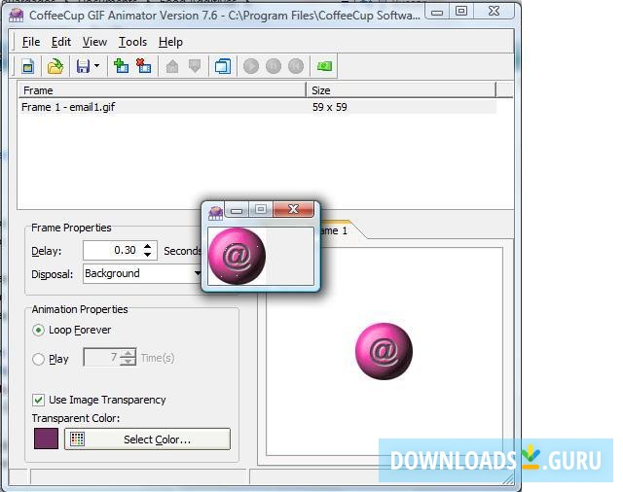
Task: Expand the Save dropdown arrow
Action: click(x=96, y=65)
